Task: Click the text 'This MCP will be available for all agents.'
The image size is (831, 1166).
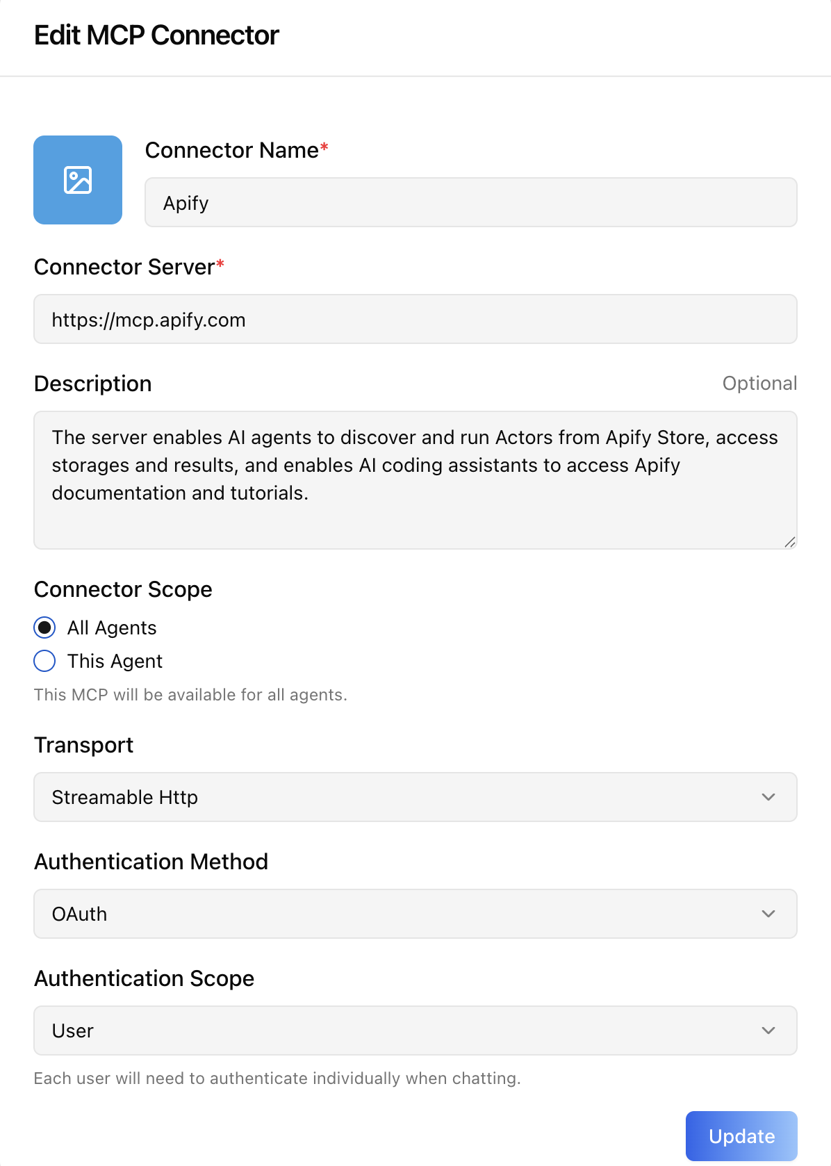Action: pos(190,695)
